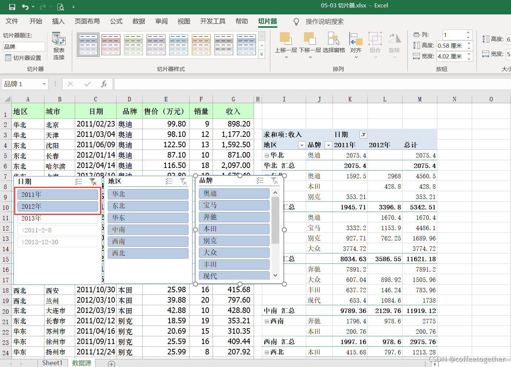Click the 操作说明搜索 lightbulb search icon
511x367 pixels.
click(x=296, y=22)
